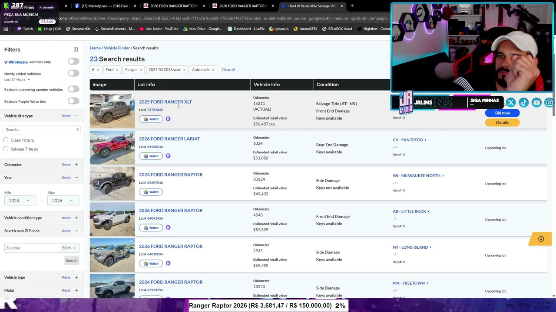Click the ZIP code Search button

[72, 260]
